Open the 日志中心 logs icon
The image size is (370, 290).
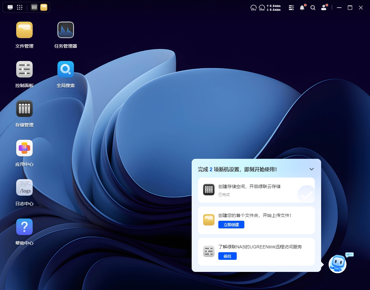[24, 188]
